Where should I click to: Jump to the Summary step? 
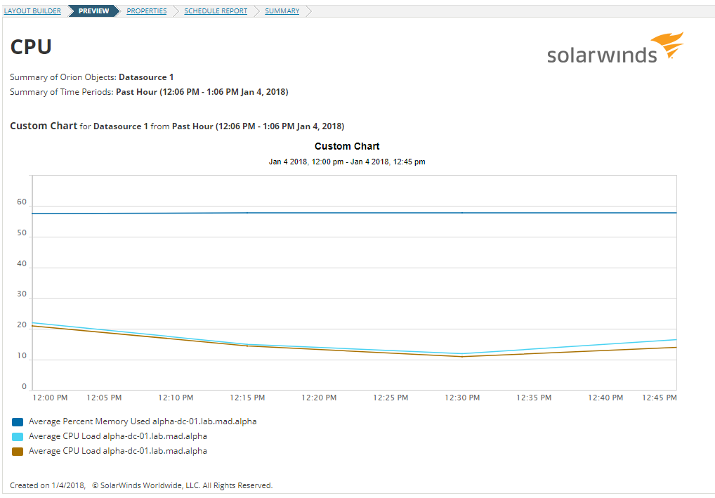tap(282, 11)
